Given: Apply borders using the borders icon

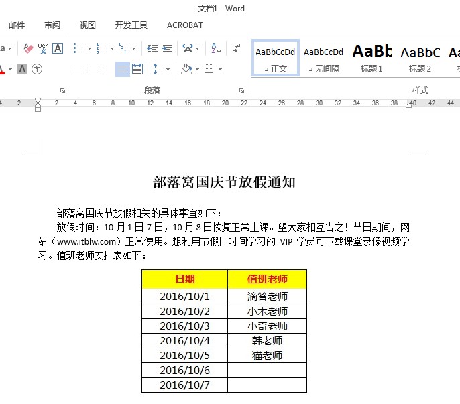Looking at the screenshot, I should [x=209, y=69].
